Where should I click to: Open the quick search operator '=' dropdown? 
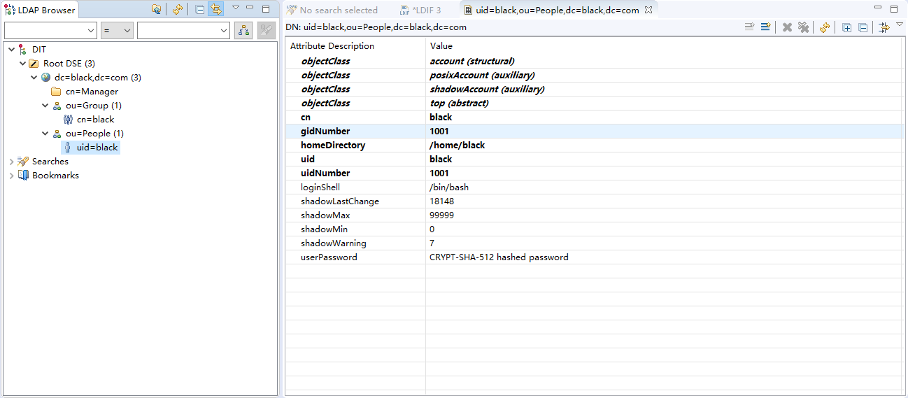(117, 30)
